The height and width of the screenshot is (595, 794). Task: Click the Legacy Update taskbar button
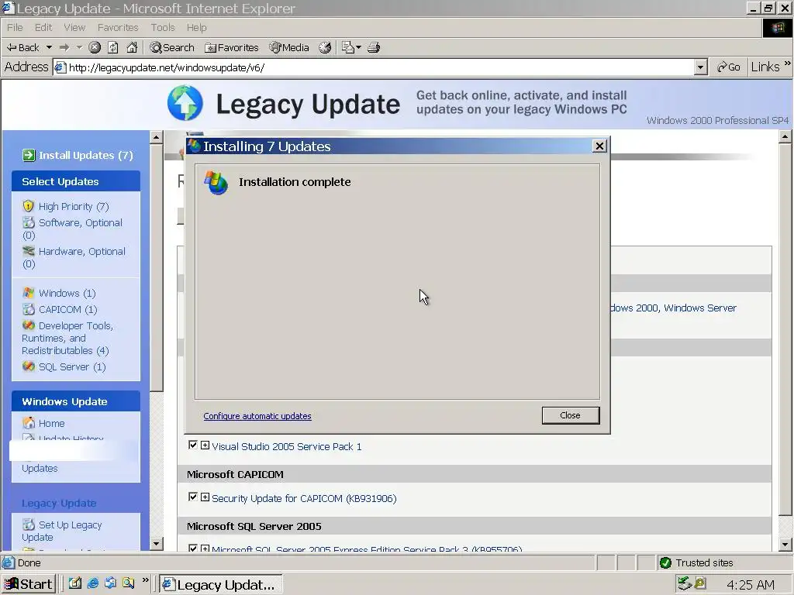click(221, 584)
